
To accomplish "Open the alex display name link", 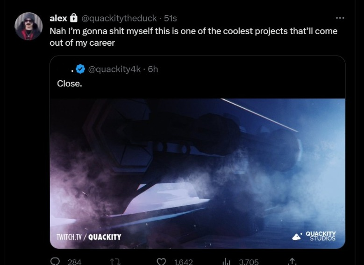I will pos(58,18).
